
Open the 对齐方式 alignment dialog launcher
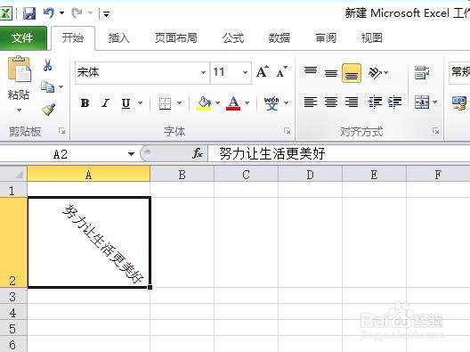tap(436, 131)
